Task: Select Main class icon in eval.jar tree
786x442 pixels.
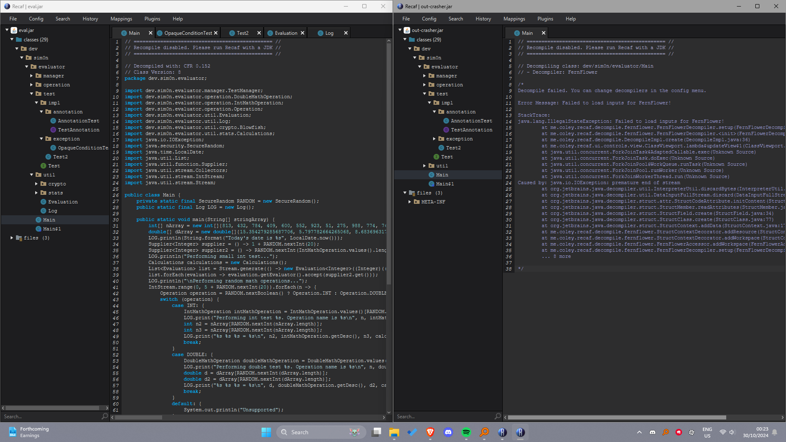Action: [38, 220]
